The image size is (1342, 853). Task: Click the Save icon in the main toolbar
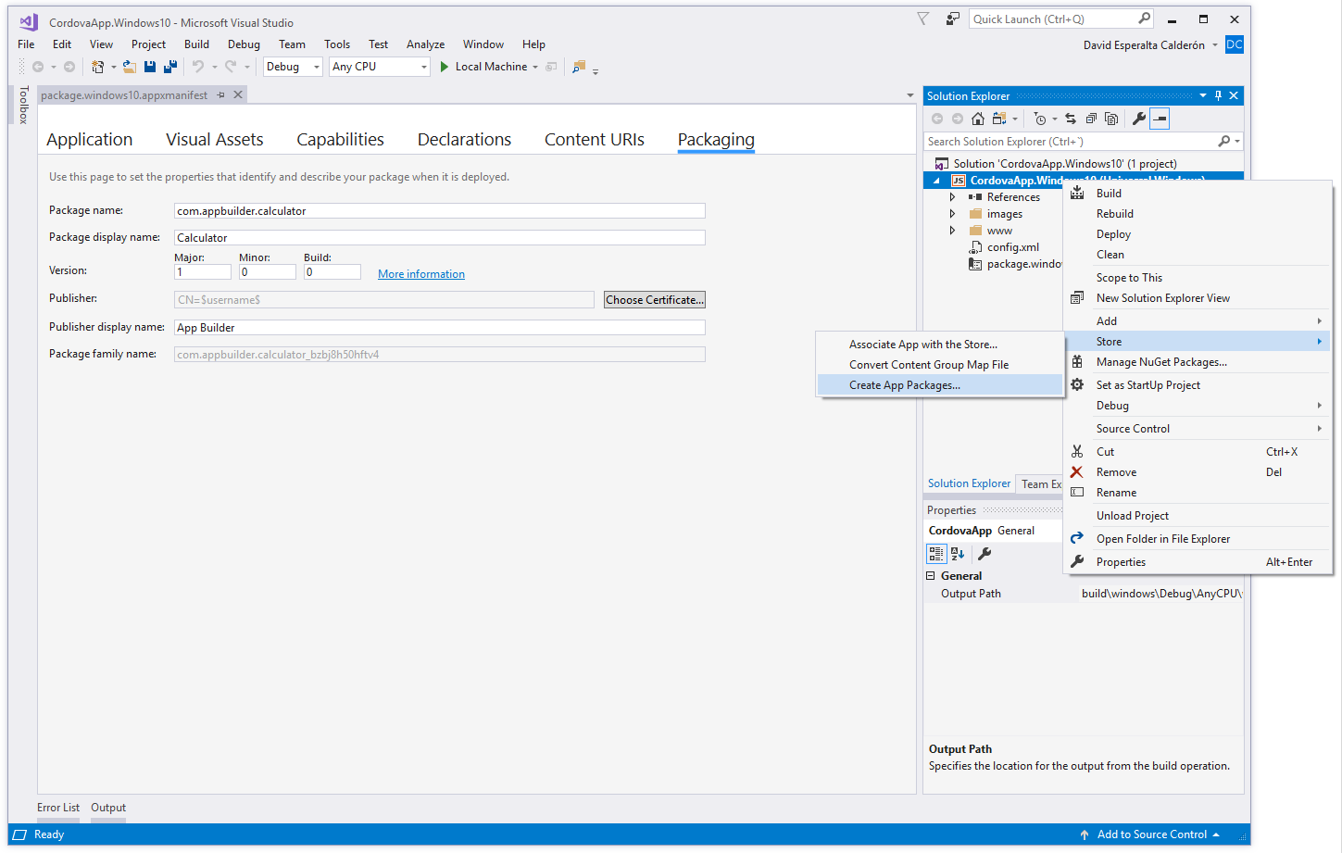click(150, 67)
